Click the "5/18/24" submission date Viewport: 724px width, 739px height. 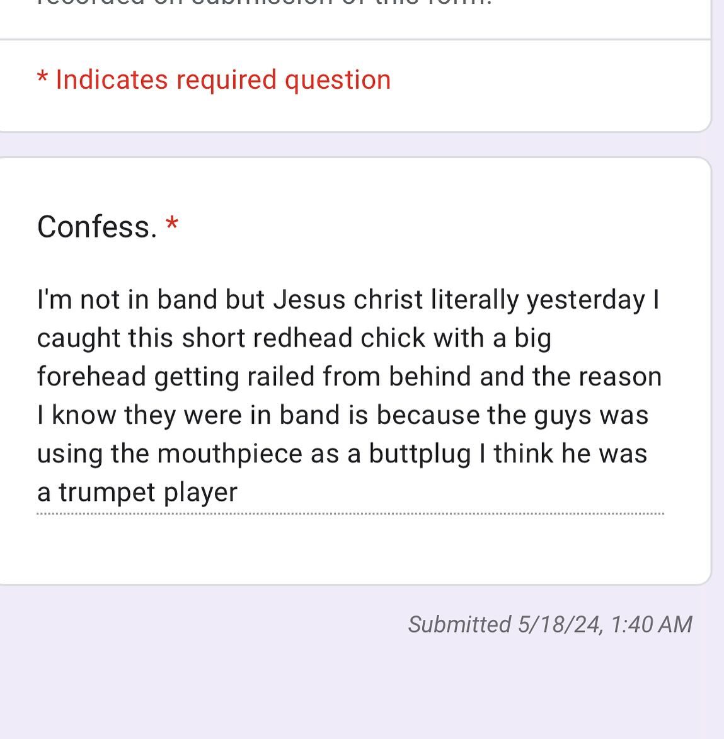click(x=558, y=624)
